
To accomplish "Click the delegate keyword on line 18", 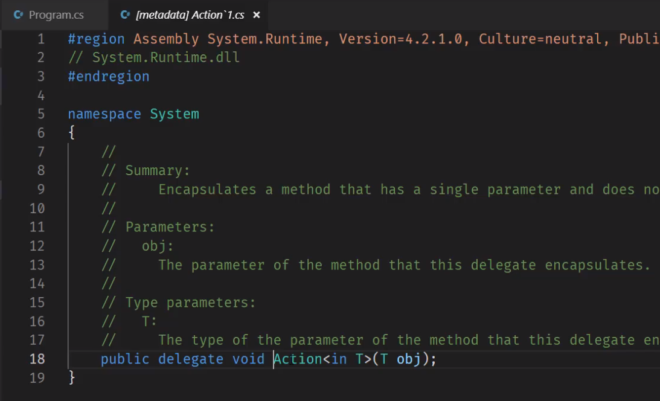I will pos(191,359).
